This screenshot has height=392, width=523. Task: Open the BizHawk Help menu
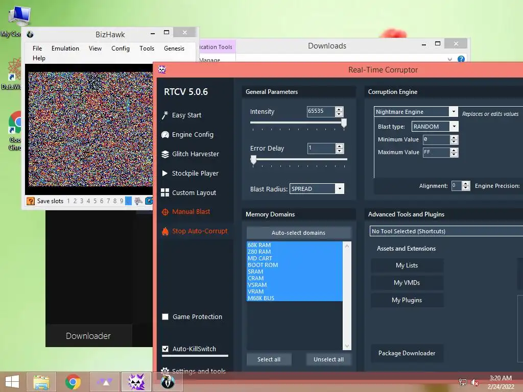(39, 58)
